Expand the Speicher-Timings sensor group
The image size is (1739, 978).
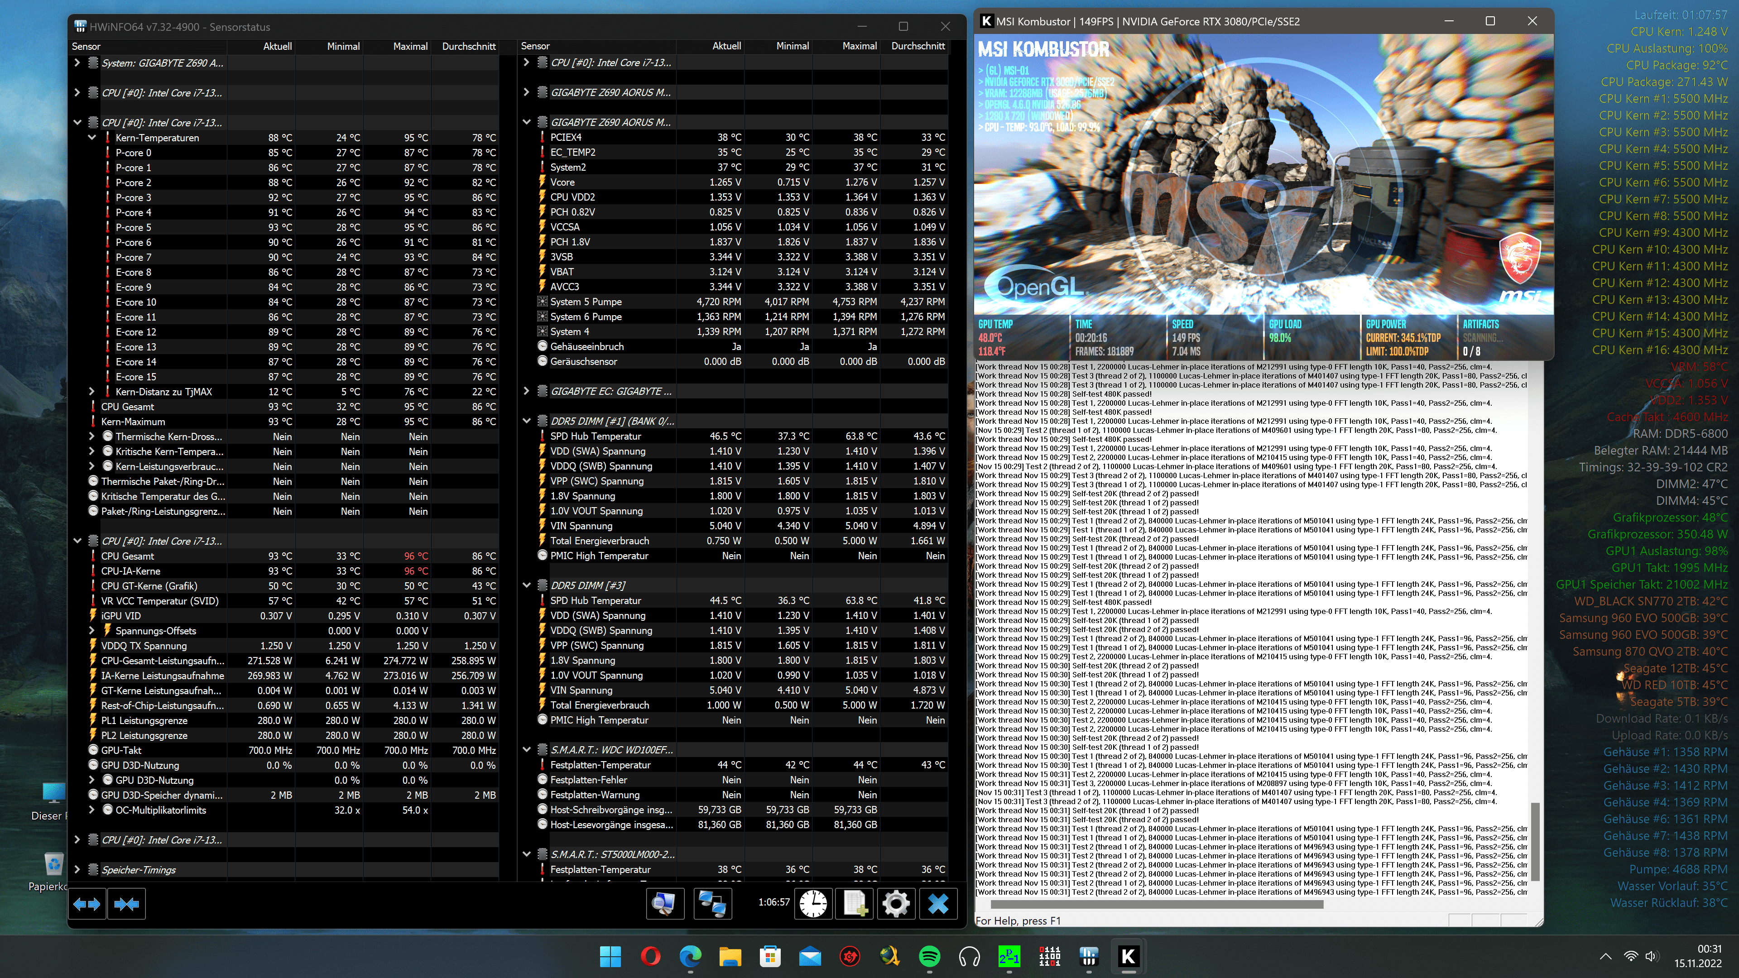pos(77,870)
